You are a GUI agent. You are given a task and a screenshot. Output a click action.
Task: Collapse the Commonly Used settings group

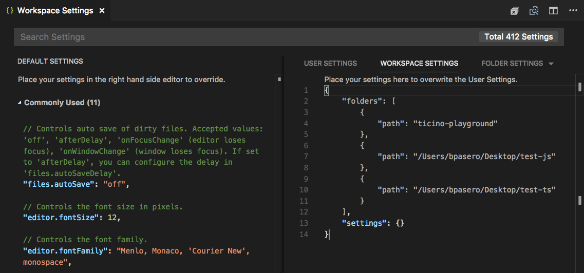[20, 103]
